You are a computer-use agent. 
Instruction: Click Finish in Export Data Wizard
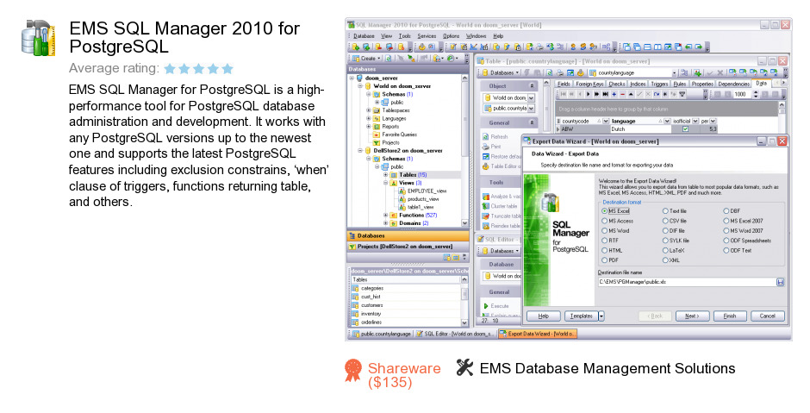click(730, 316)
